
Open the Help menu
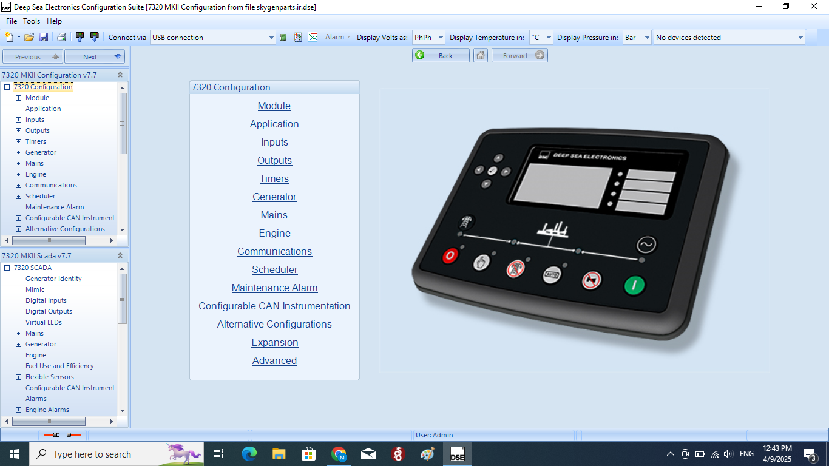point(55,21)
